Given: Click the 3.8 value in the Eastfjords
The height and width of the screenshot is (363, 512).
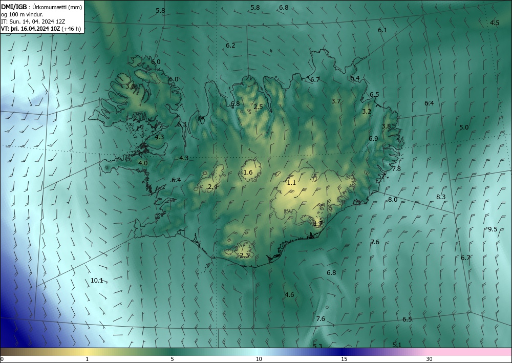Looking at the screenshot, I should click(386, 126).
